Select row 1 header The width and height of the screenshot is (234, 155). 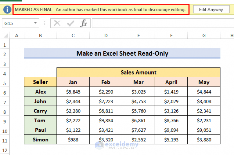pyautogui.click(x=5, y=45)
